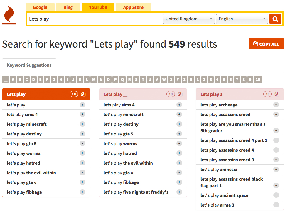The image size is (285, 211).
Task: Add 'lets play assassins creed' plus icon
Action: click(276, 114)
